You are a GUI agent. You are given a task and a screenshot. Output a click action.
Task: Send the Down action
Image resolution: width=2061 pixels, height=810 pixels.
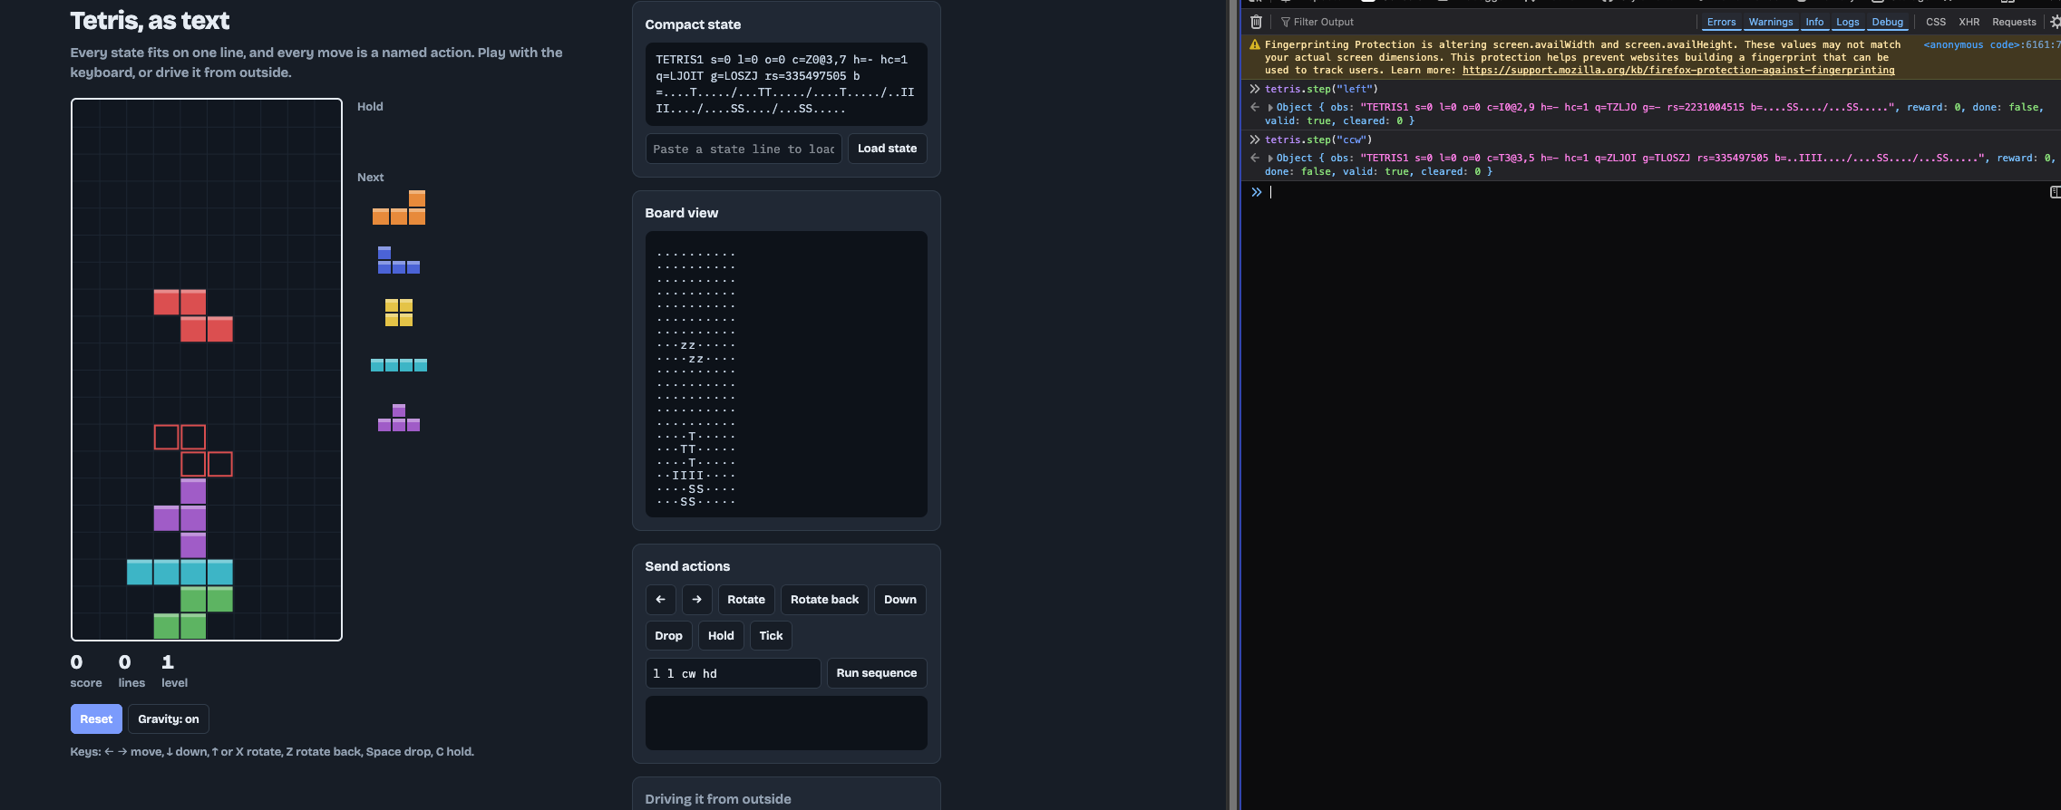tap(900, 600)
